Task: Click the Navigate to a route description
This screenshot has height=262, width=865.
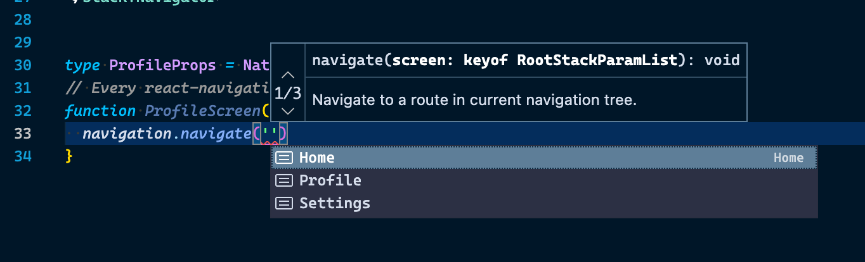Action: 474,99
